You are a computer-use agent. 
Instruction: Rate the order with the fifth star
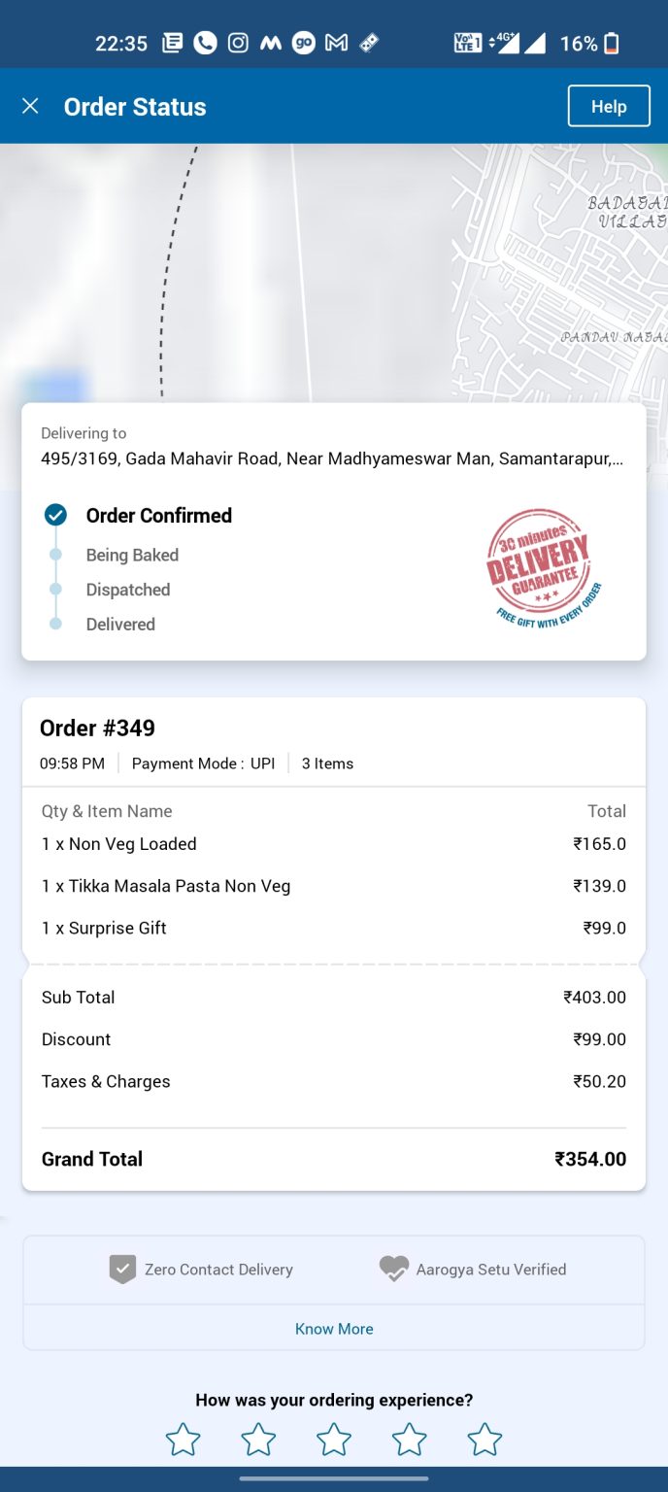coord(484,1441)
